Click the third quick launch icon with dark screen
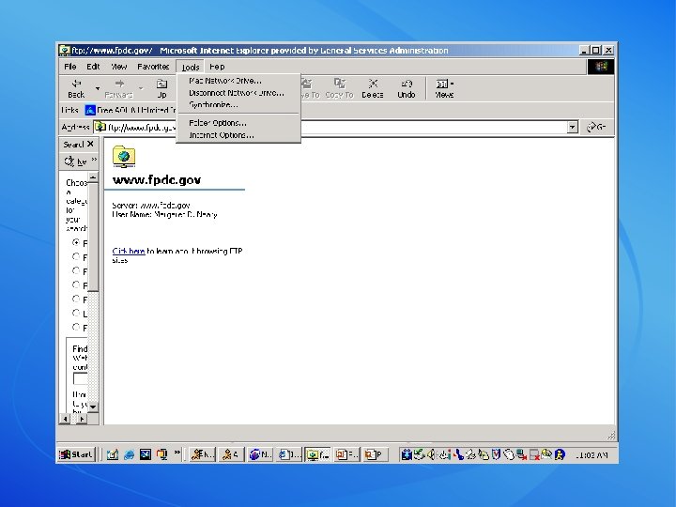The height and width of the screenshot is (507, 676). 146,454
